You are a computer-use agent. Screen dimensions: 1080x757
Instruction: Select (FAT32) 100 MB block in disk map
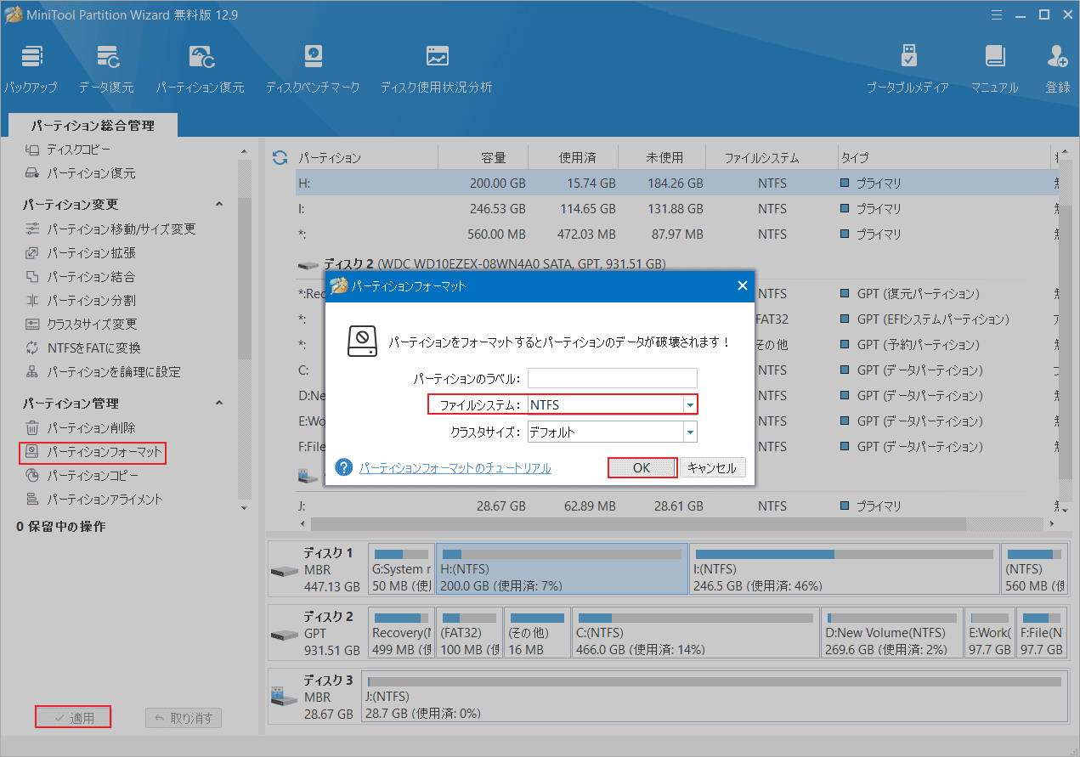pyautogui.click(x=469, y=633)
